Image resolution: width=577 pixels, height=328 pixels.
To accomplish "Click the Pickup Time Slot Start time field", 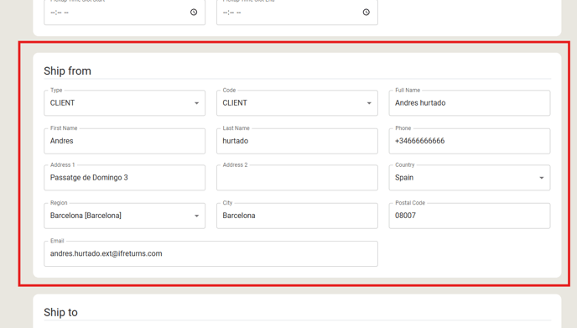I will coord(124,13).
